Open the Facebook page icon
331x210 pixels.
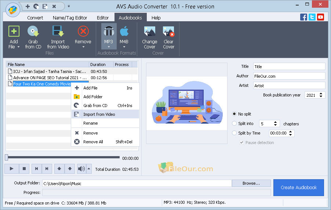click(303, 17)
